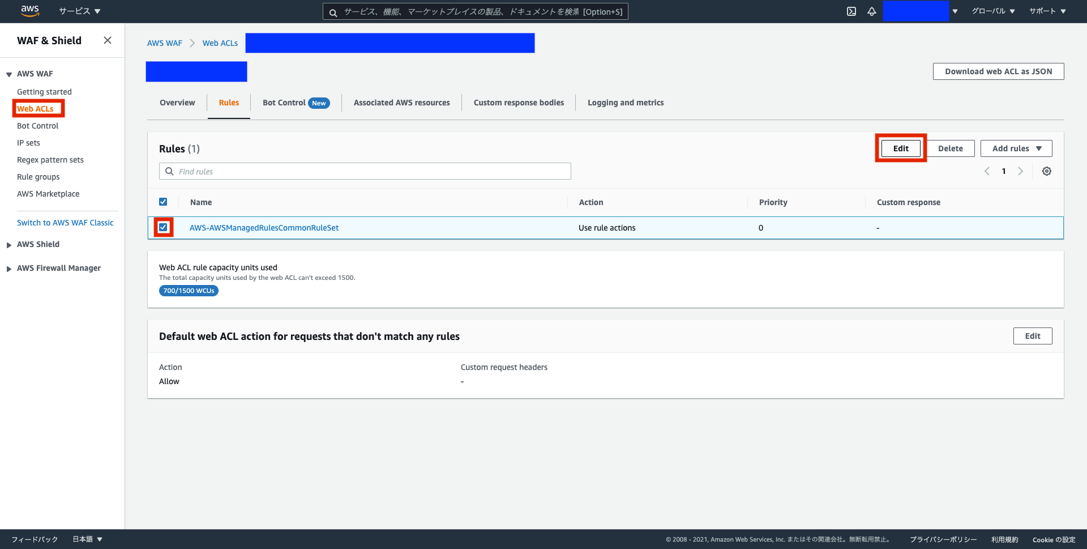Viewport: 1087px width, 549px height.
Task: Click the Delete rule button
Action: click(x=951, y=148)
